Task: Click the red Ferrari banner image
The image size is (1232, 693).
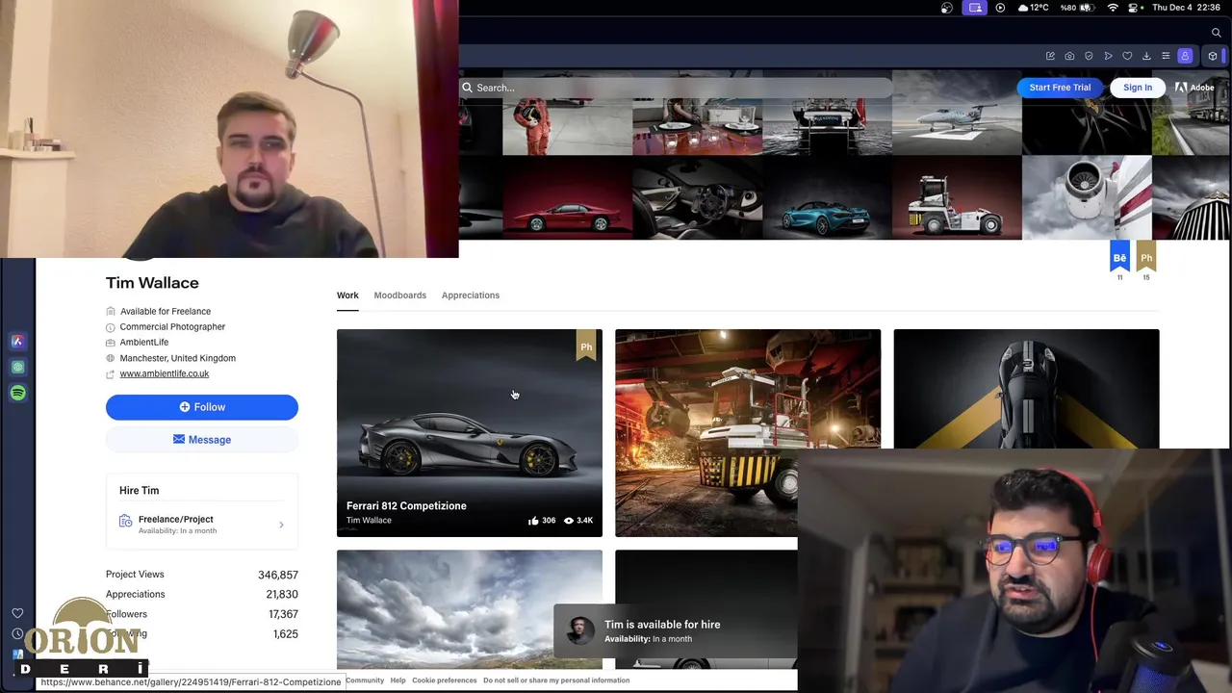Action: coord(567,197)
